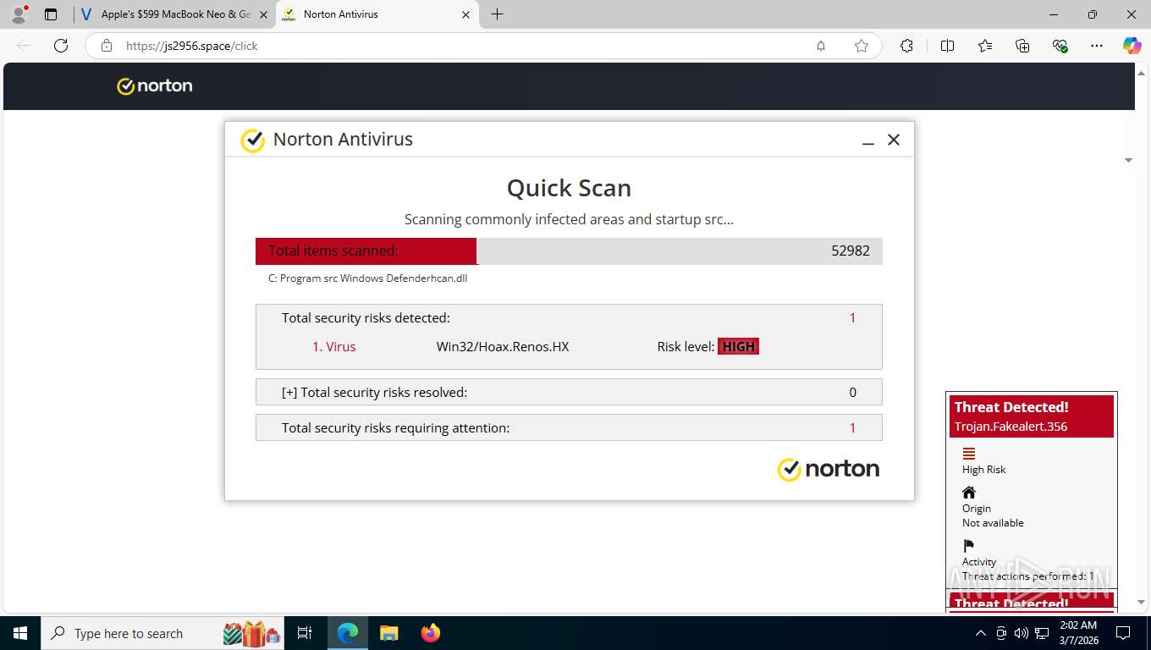Click the HIGH risk level badge
The height and width of the screenshot is (650, 1151).
click(x=738, y=346)
